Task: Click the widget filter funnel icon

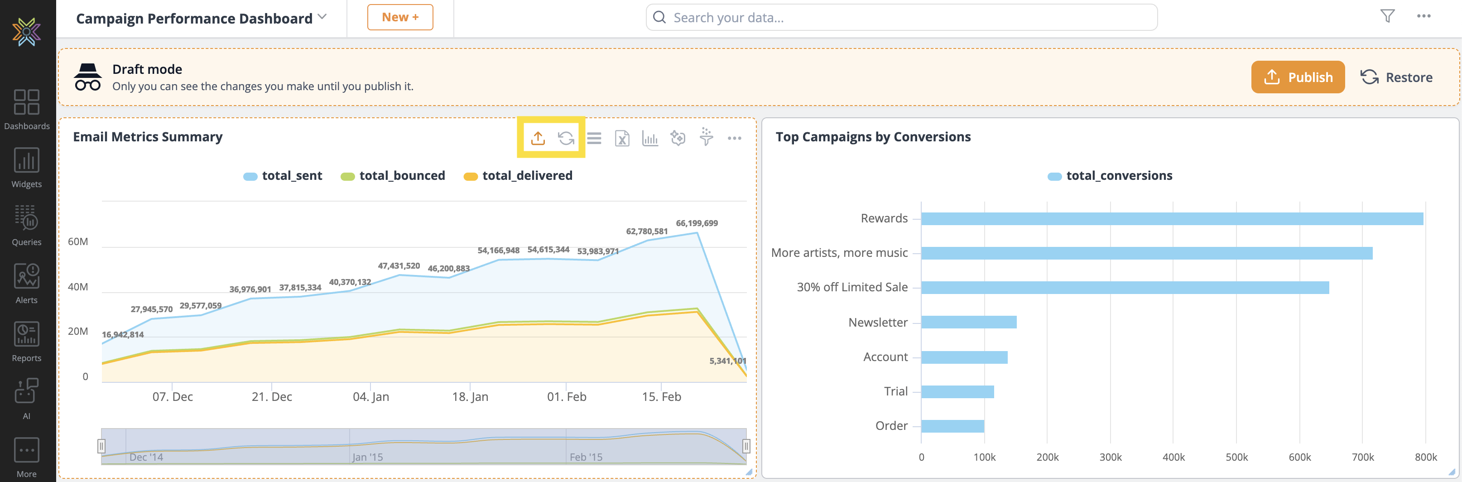Action: [x=706, y=138]
